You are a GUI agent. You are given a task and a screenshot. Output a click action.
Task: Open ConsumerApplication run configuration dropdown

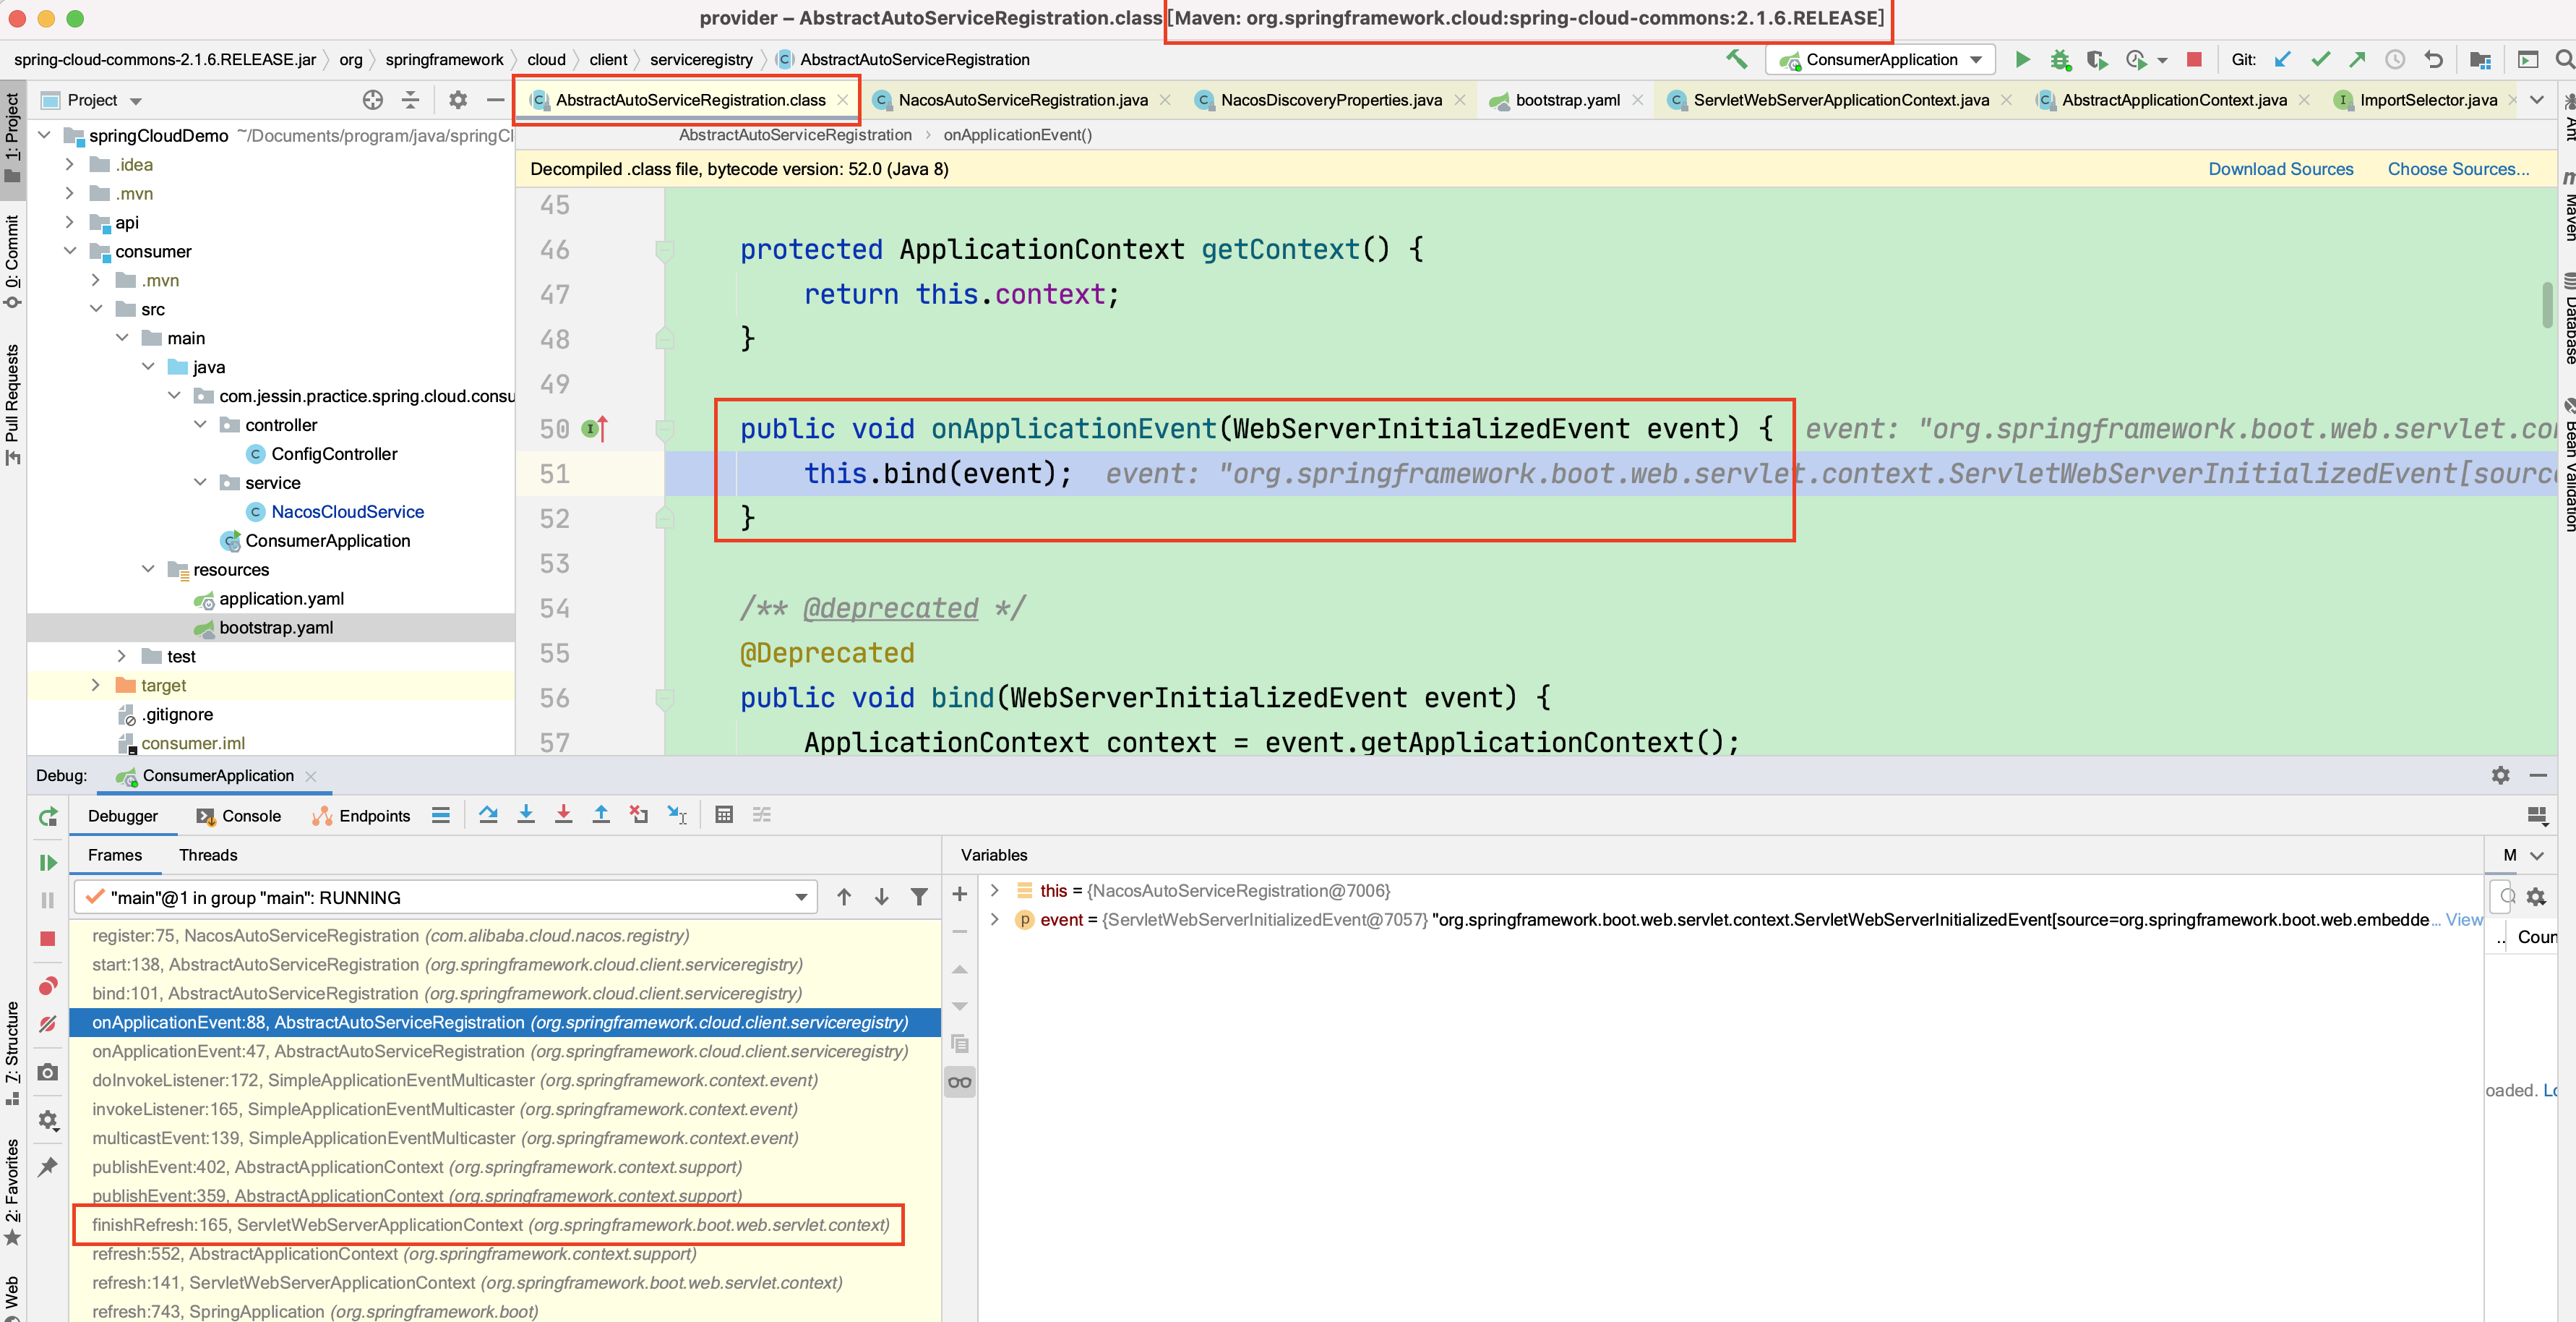(1977, 60)
